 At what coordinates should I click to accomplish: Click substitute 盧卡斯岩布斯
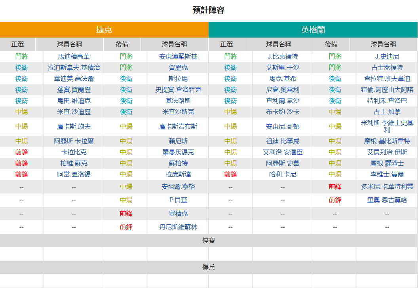[179, 127]
